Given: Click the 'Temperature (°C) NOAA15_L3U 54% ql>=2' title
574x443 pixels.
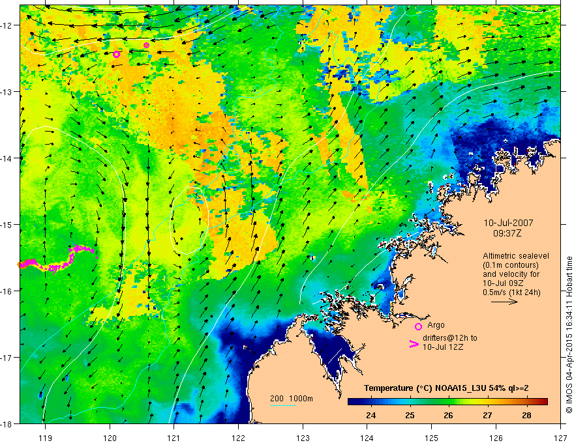Looking at the screenshot, I should [x=446, y=388].
